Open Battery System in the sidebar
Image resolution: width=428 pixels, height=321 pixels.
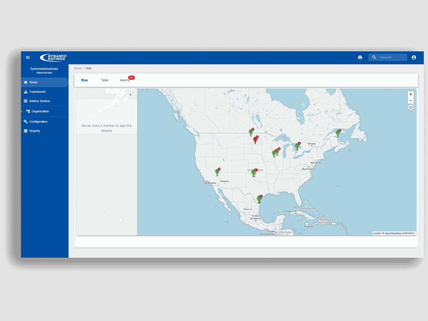tap(45, 101)
